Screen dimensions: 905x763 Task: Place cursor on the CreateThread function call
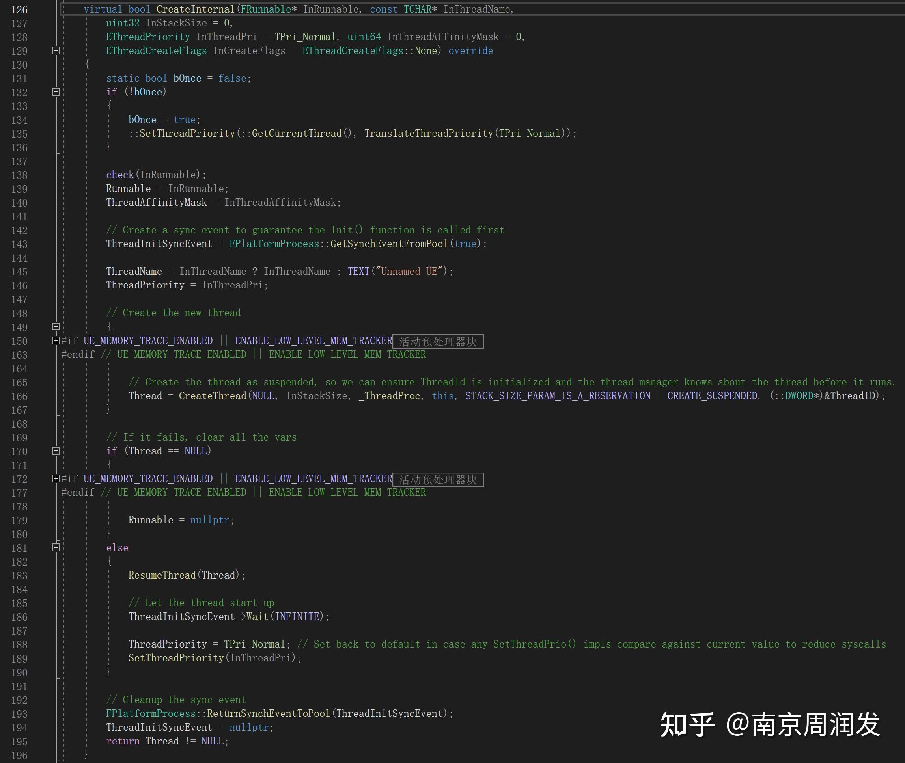[212, 395]
